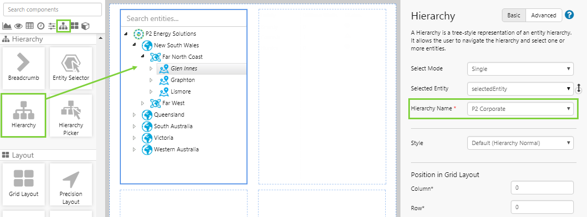Select Victoria text in tree
587x217 pixels.
pyautogui.click(x=163, y=138)
